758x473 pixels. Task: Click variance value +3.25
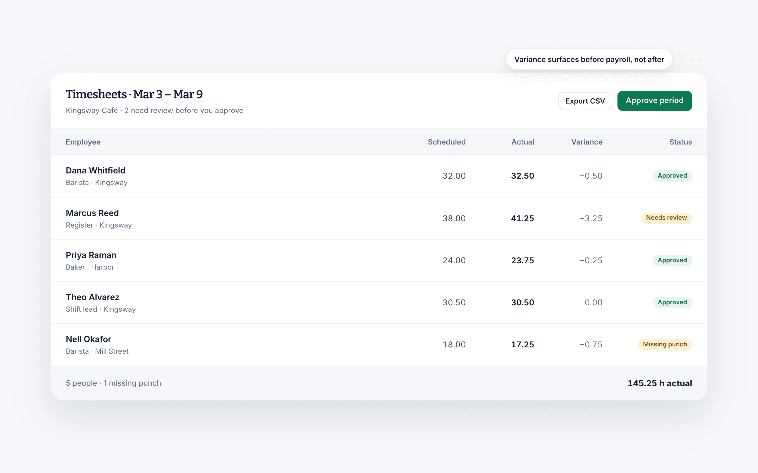(591, 218)
